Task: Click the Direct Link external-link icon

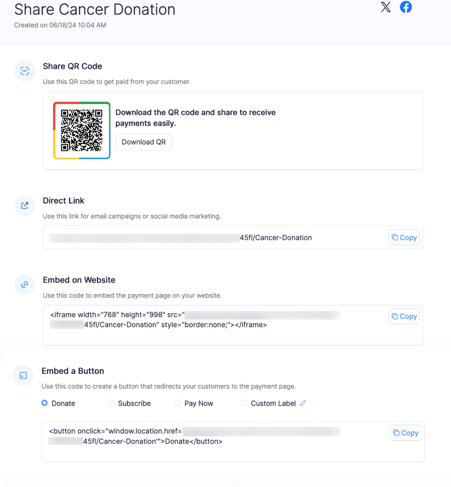Action: (x=24, y=205)
